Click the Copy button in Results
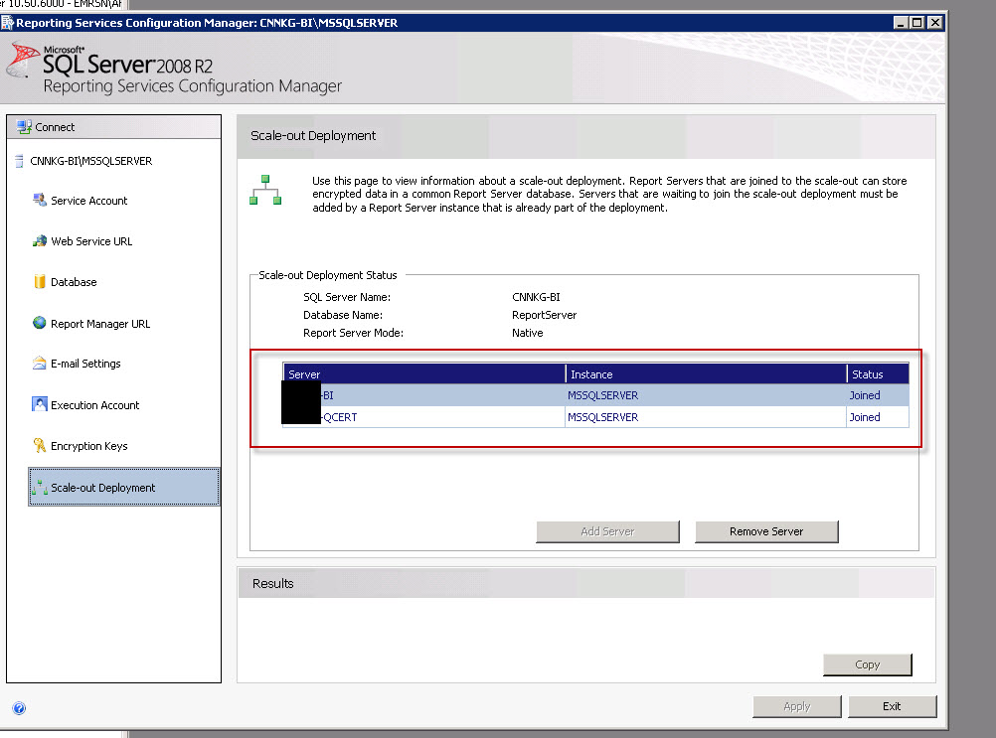 coord(868,664)
